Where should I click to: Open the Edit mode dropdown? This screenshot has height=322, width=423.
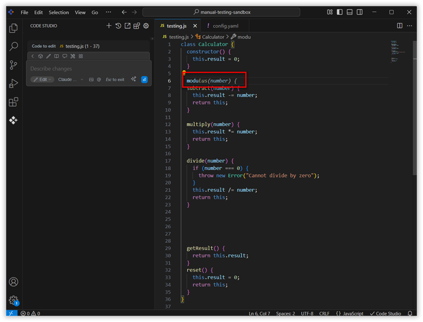42,80
